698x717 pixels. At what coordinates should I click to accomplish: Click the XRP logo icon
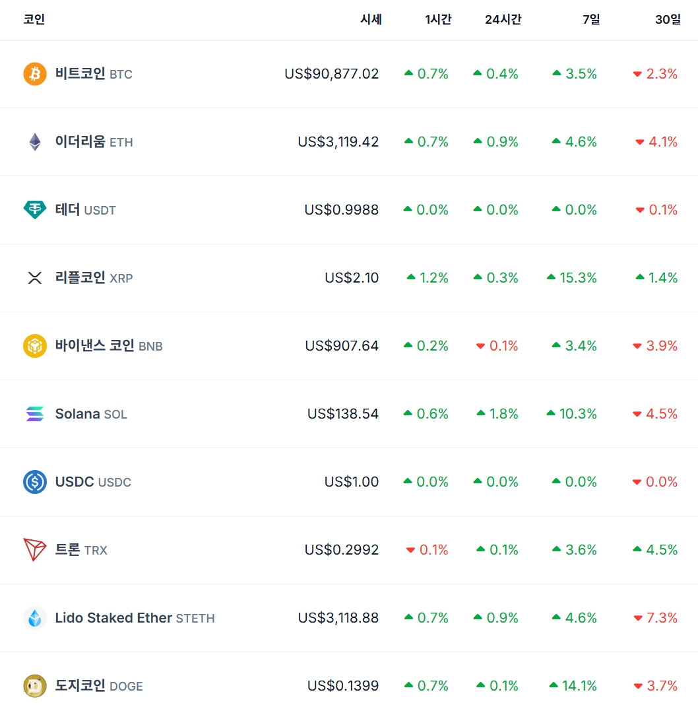35,278
